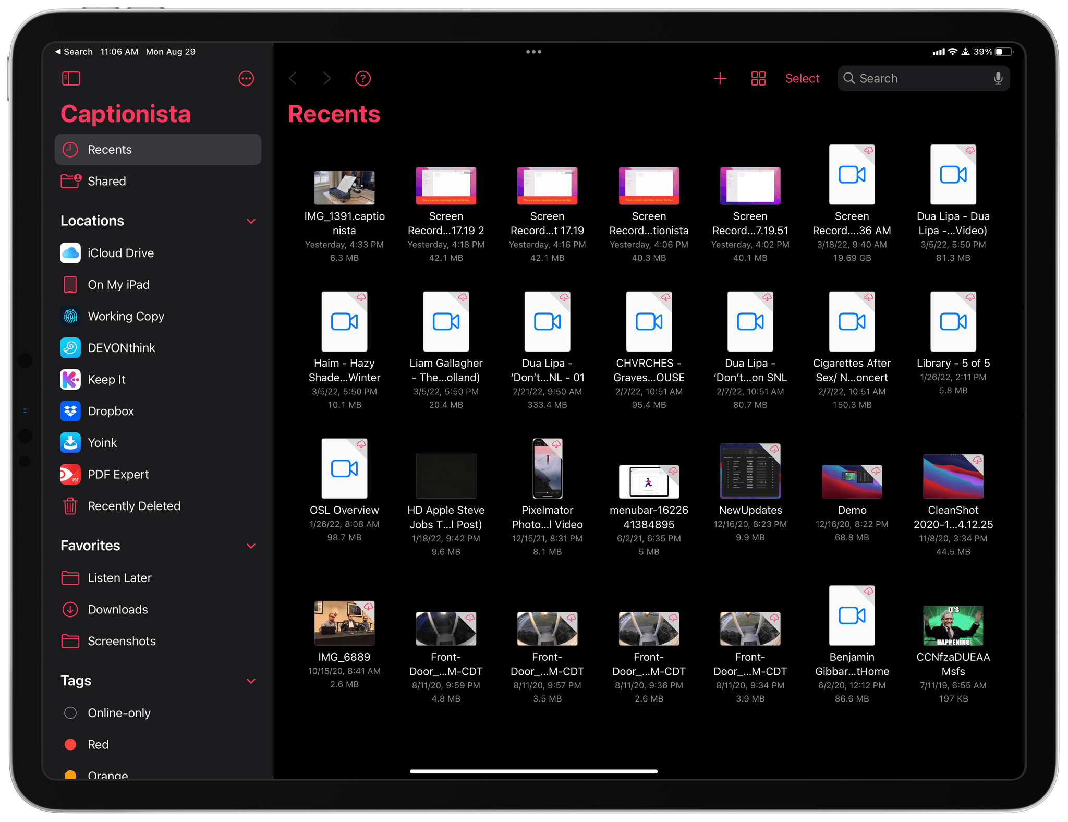Open Dua Lipa - Dua Lipa video
The height and width of the screenshot is (822, 1068).
(x=953, y=204)
